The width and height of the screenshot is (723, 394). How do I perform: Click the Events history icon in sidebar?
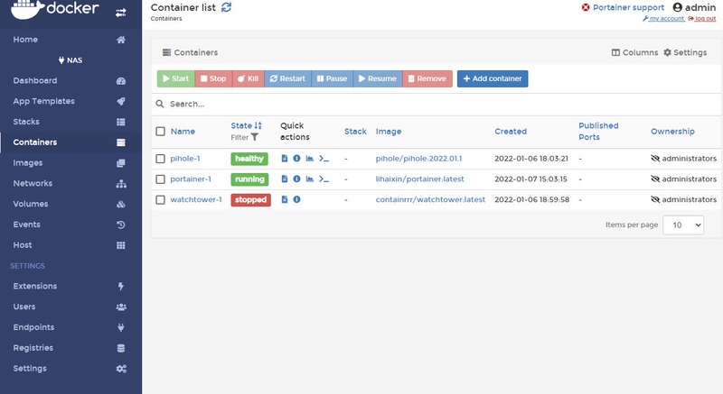click(x=121, y=224)
